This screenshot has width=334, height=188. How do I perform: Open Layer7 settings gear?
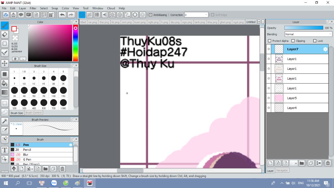tap(325, 49)
